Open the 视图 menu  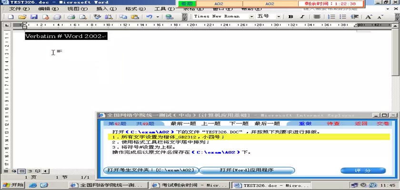point(77,9)
